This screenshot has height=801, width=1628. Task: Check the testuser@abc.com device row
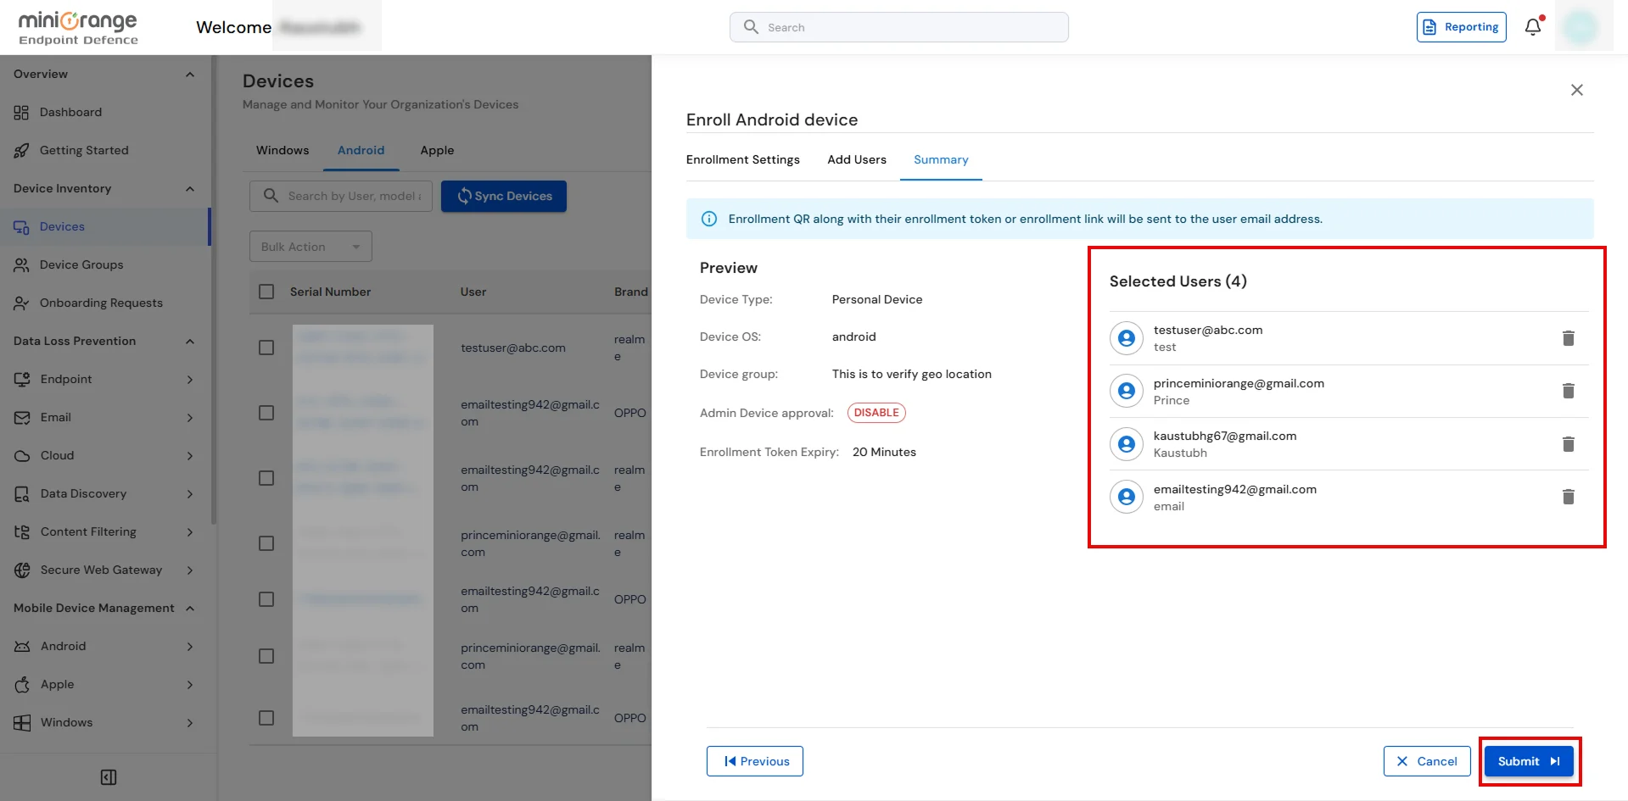(x=266, y=348)
